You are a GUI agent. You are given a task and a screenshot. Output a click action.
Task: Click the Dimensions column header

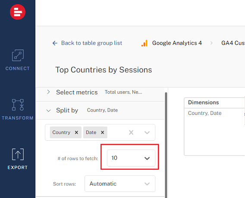[x=204, y=102]
